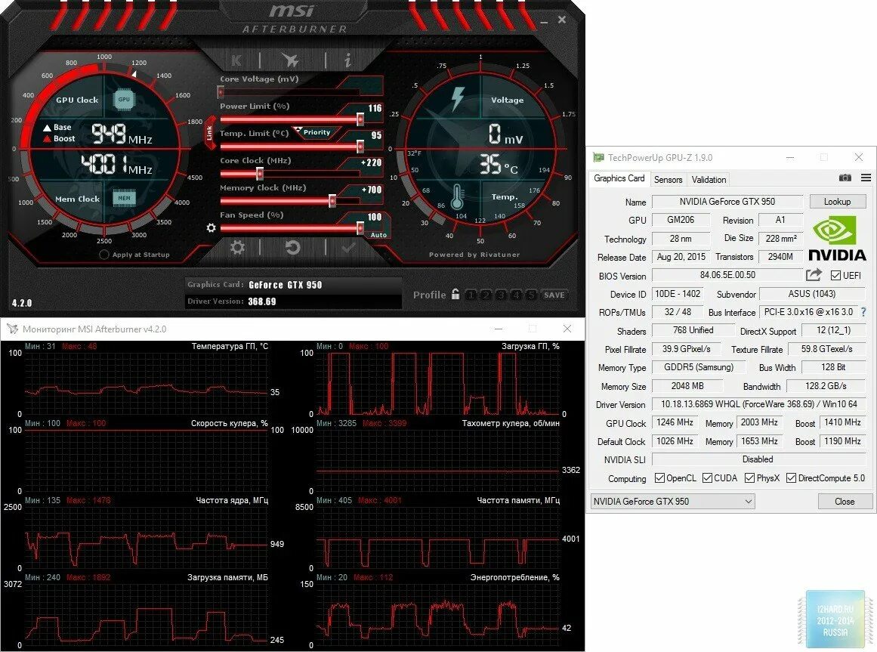Click the NVIDIA logo in GPU-Z

tap(837, 239)
